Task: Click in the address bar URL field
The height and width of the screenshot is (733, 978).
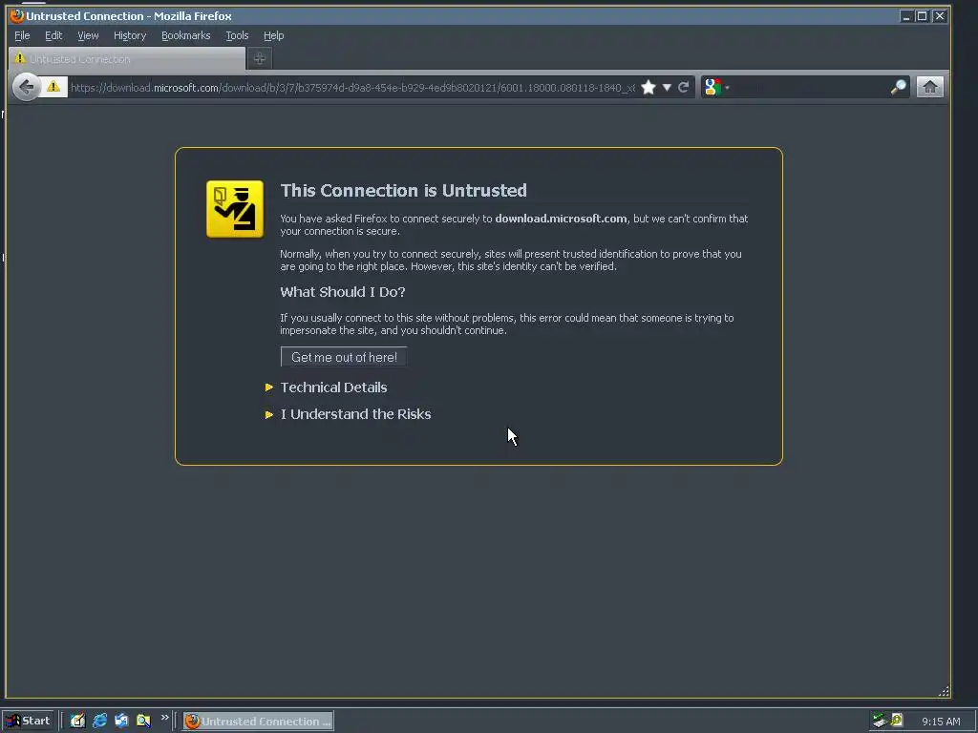Action: point(352,87)
